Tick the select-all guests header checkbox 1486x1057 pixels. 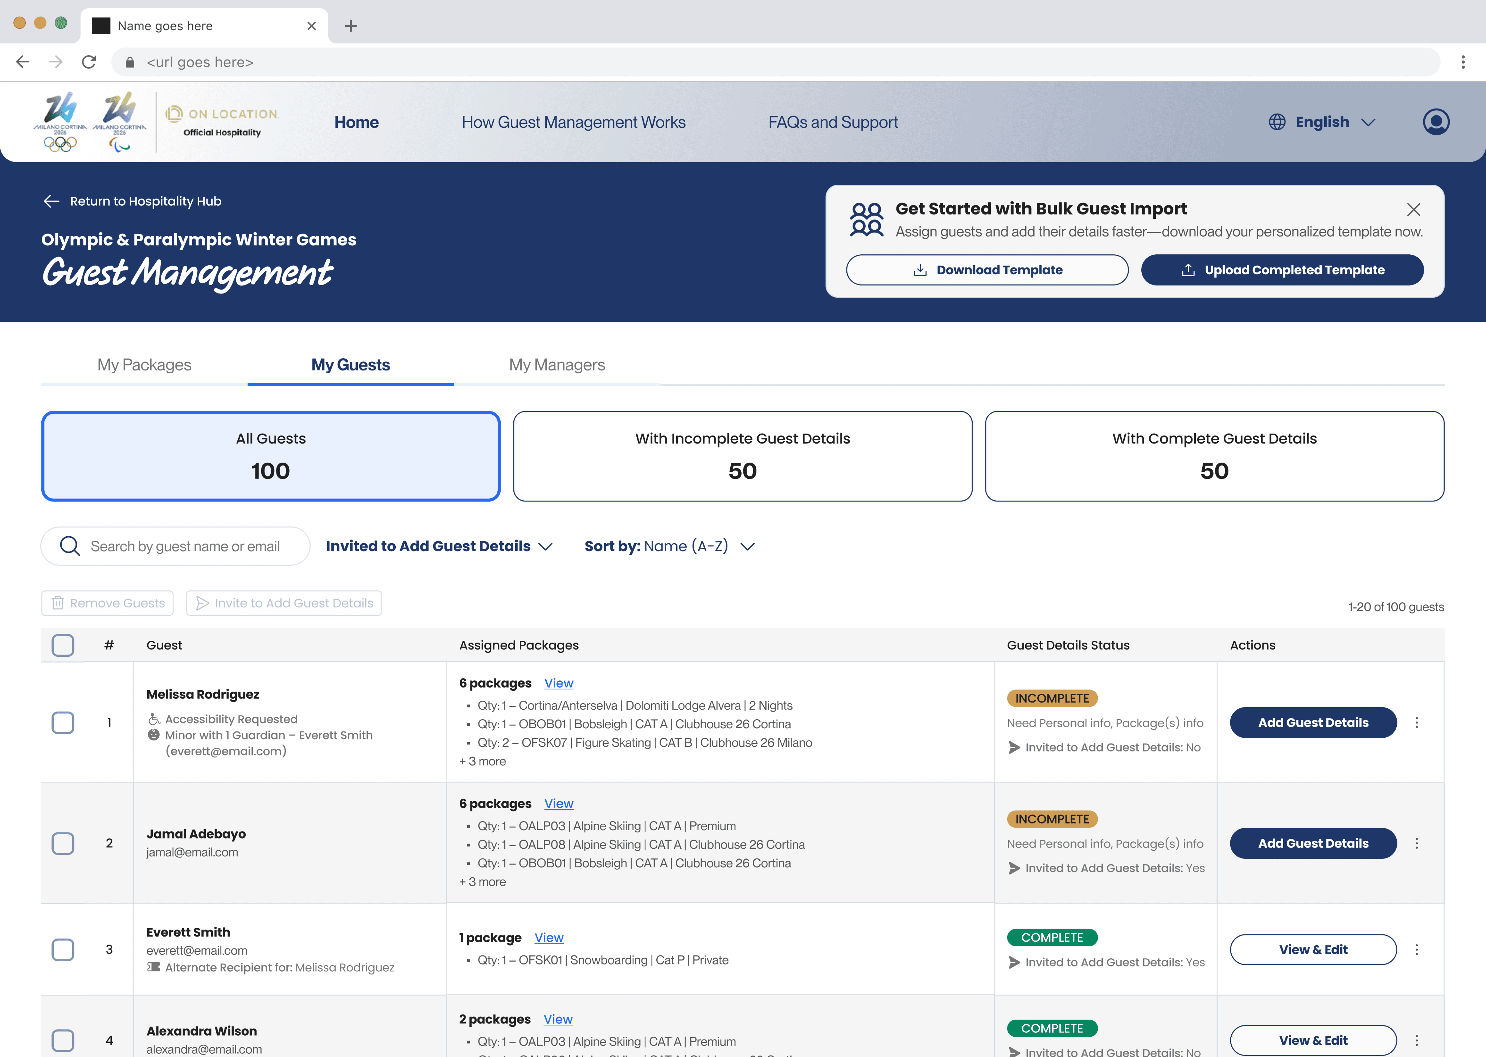(63, 645)
